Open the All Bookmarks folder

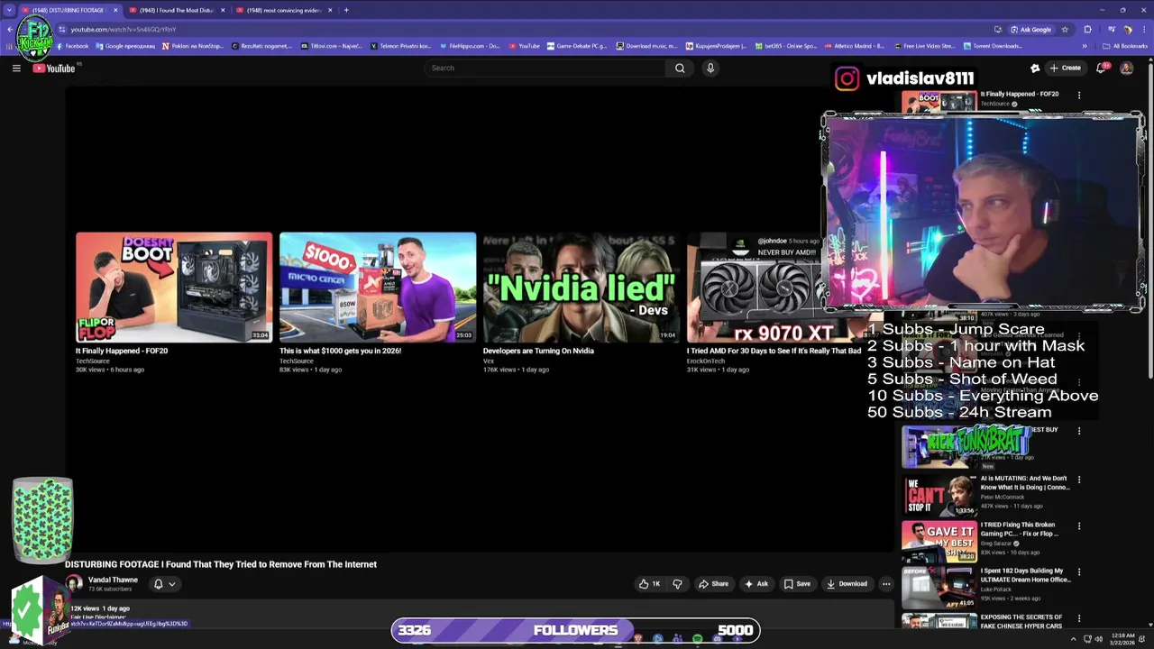click(1125, 46)
